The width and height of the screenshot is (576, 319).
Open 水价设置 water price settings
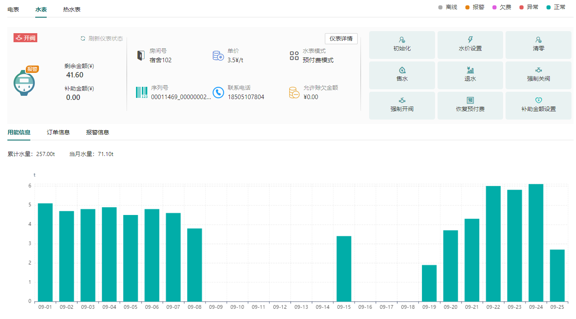470,45
